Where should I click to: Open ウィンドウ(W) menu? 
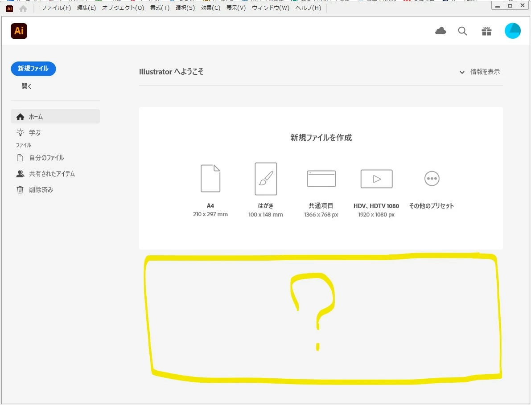click(x=271, y=8)
